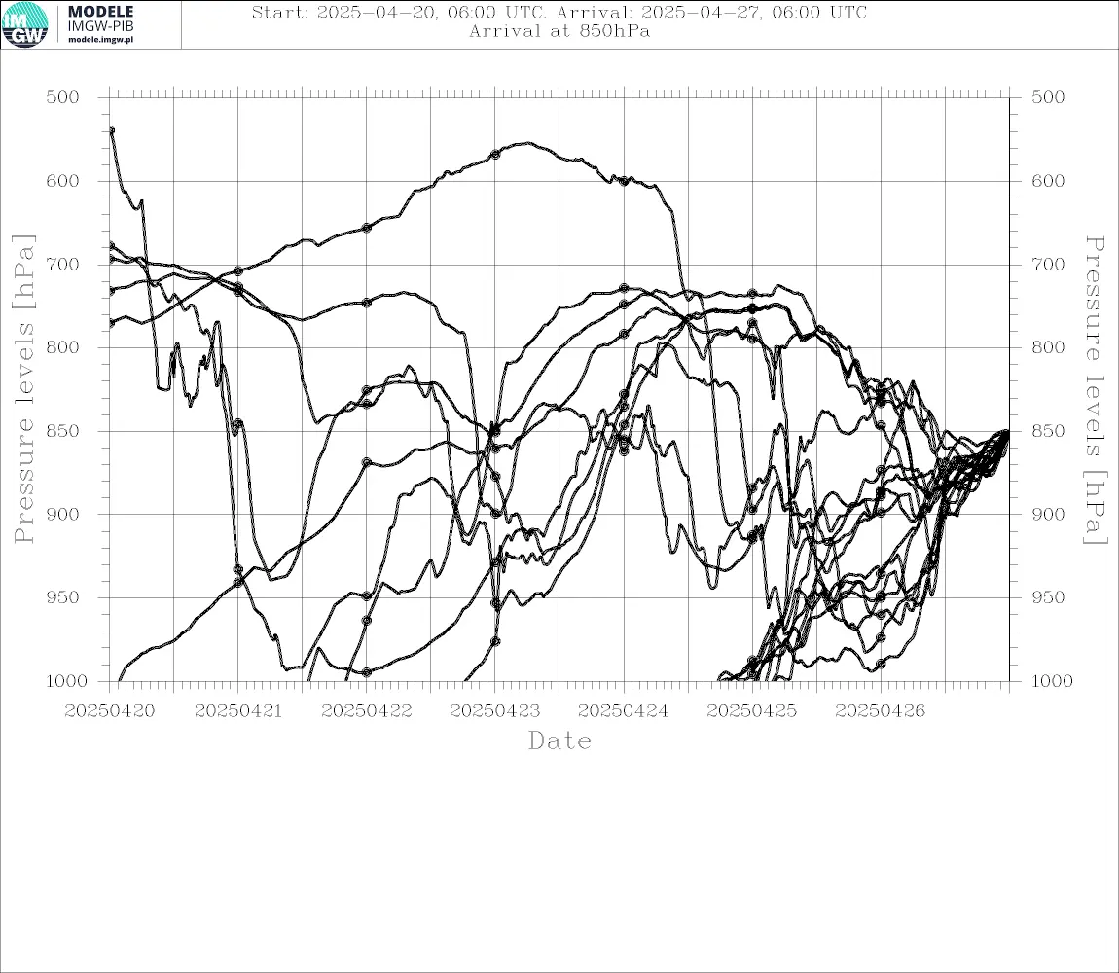Click the marker near 655 hPa on 20250422
The height and width of the screenshot is (973, 1119).
pos(367,228)
